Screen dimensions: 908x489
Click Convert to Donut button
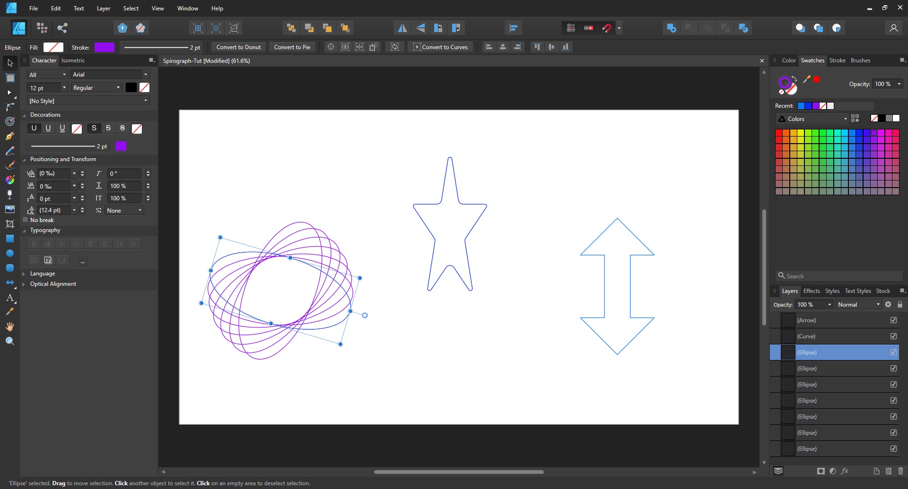[238, 47]
